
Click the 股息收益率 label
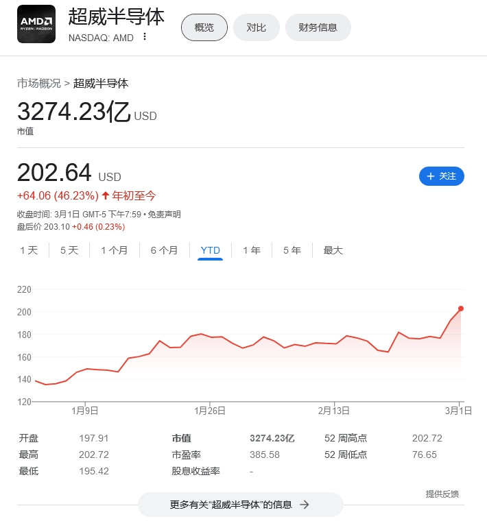click(195, 471)
